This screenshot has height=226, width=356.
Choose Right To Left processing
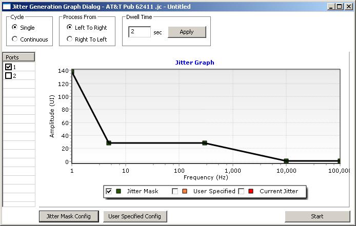pyautogui.click(x=69, y=39)
